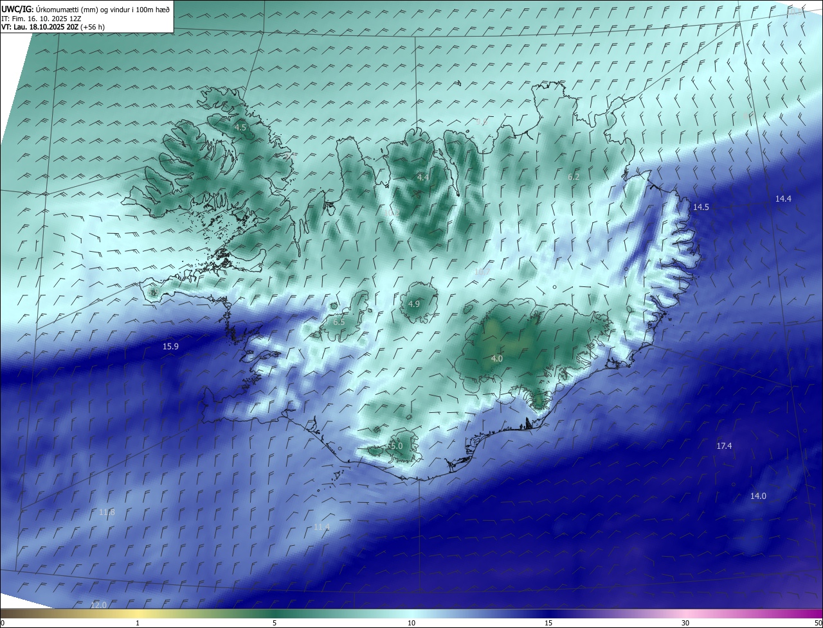The width and height of the screenshot is (823, 628).
Task: Click the map value 14.0 in the southeast ocean
Action: [x=759, y=496]
